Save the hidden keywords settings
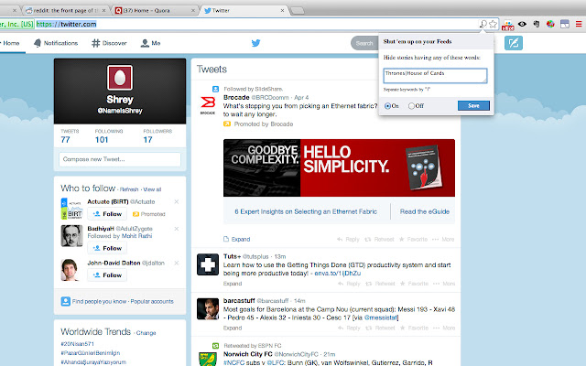 tap(473, 106)
